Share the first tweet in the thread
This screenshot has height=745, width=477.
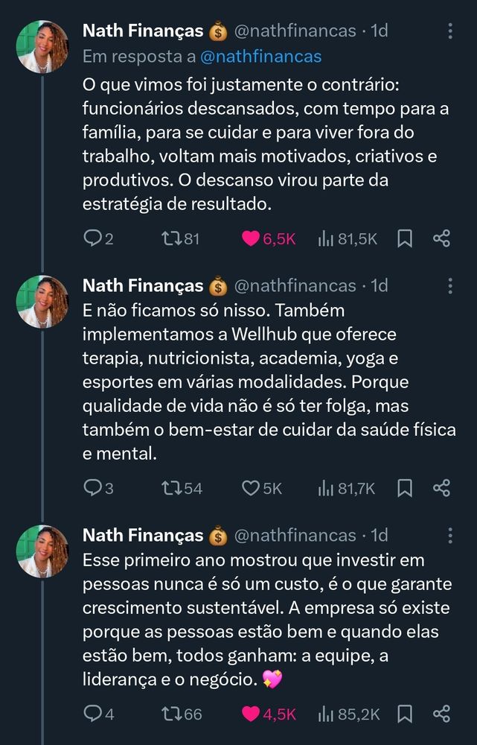pos(441,238)
